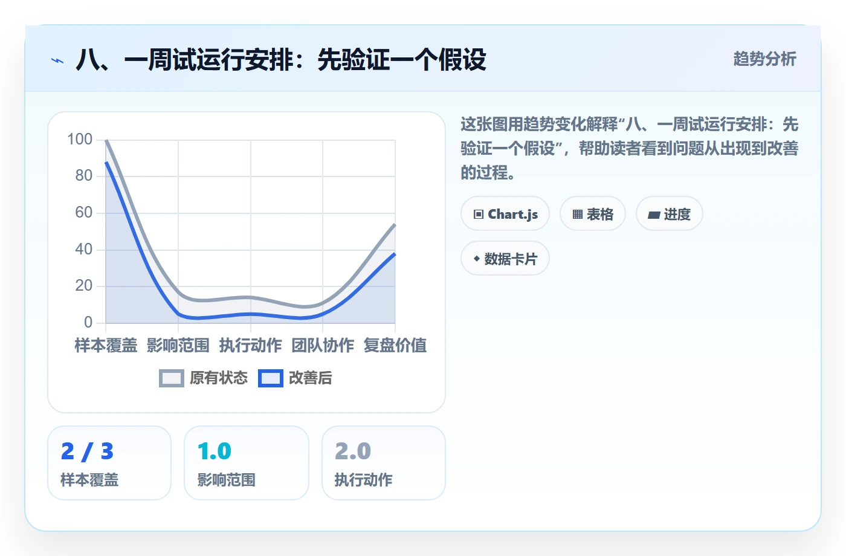Click the diamond icon in 数据卡片 chip
This screenshot has width=846, height=556.
[477, 259]
